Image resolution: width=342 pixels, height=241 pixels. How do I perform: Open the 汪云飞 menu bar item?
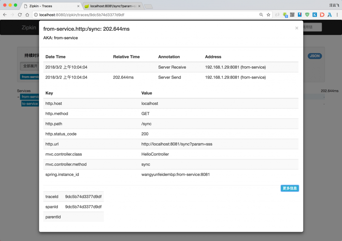(x=334, y=5)
